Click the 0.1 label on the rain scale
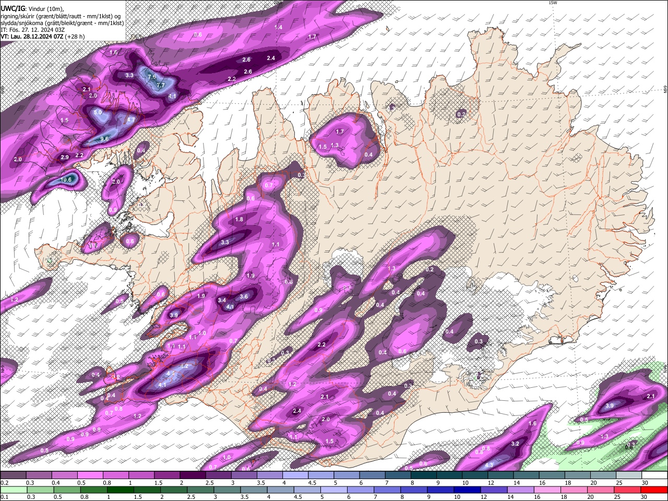This screenshot has height=501, width=668. (x=4, y=497)
